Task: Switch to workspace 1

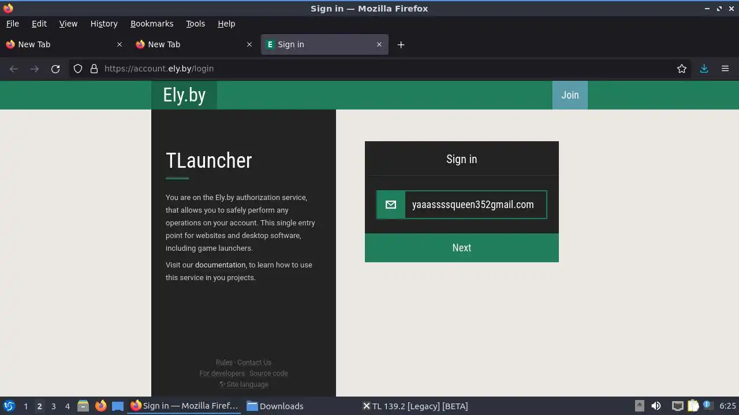Action: tap(25, 406)
